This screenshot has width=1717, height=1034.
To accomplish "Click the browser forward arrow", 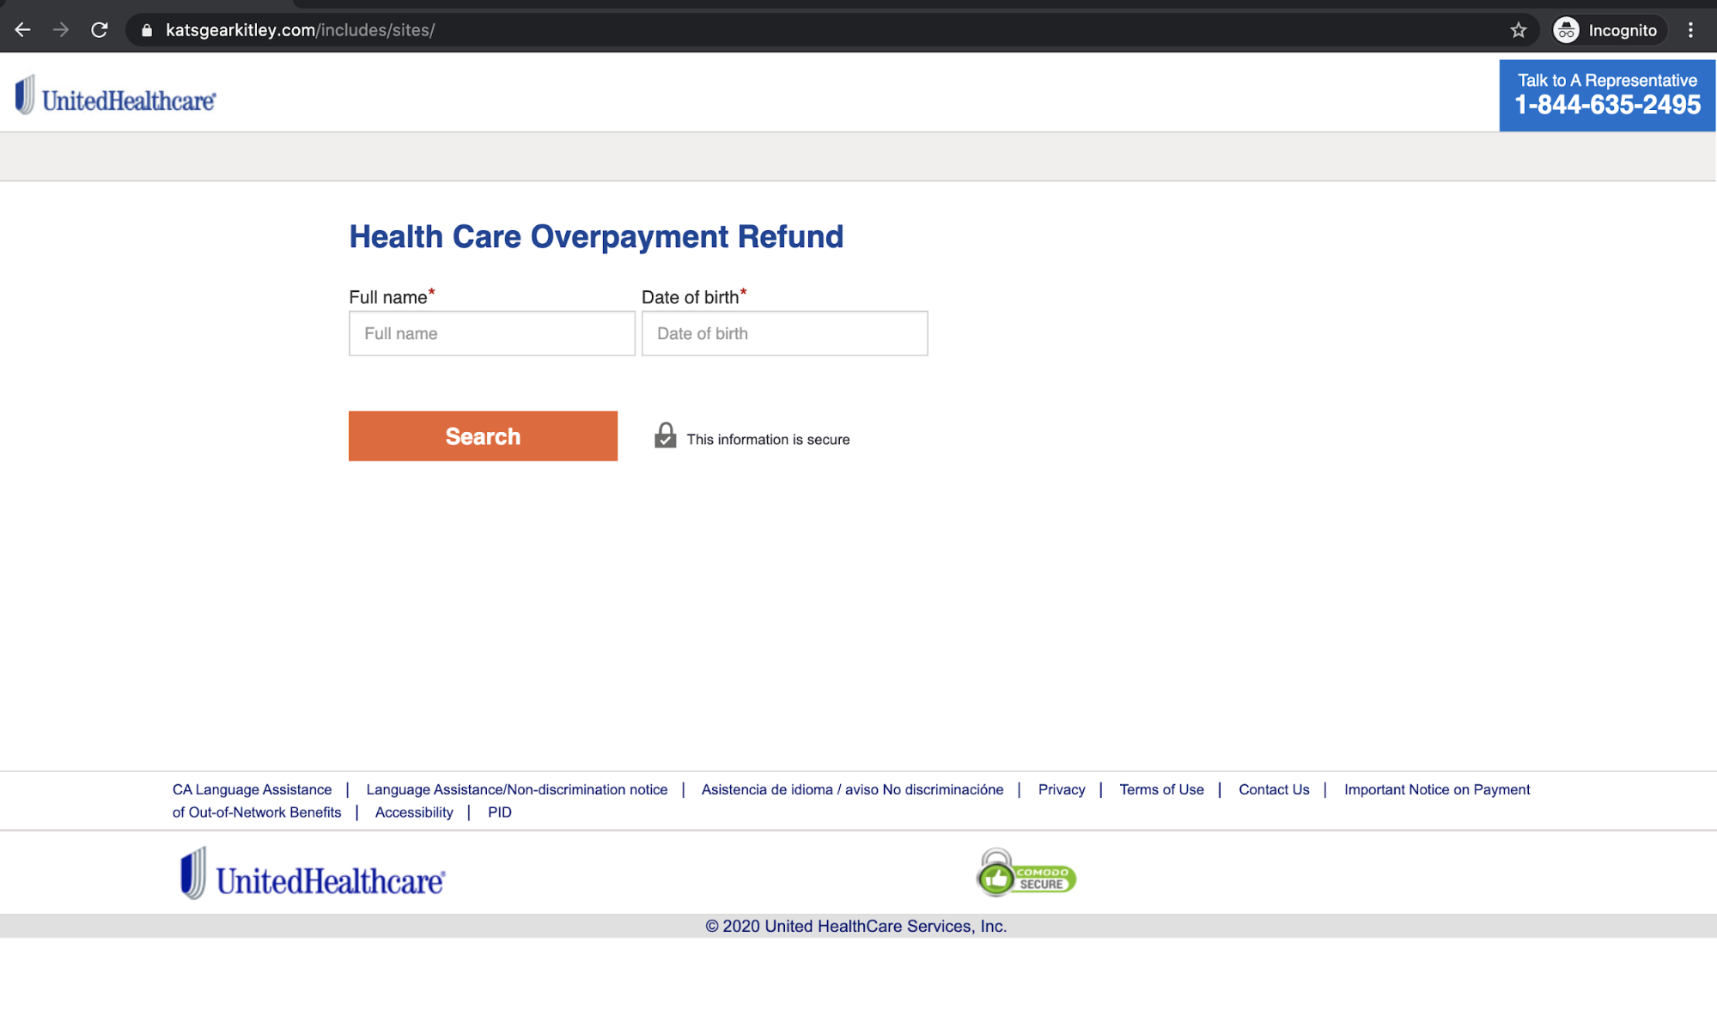I will [61, 30].
